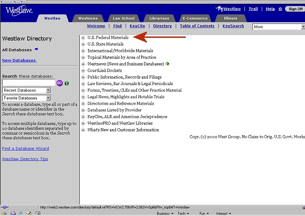
Task: Open the KeySearch link
Action: click(x=233, y=26)
